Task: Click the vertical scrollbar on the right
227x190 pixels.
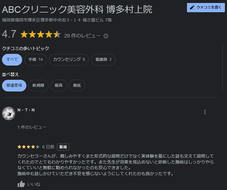Action: click(x=223, y=74)
